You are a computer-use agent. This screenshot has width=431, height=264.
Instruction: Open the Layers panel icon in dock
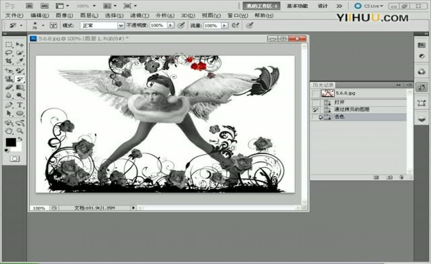[421, 119]
